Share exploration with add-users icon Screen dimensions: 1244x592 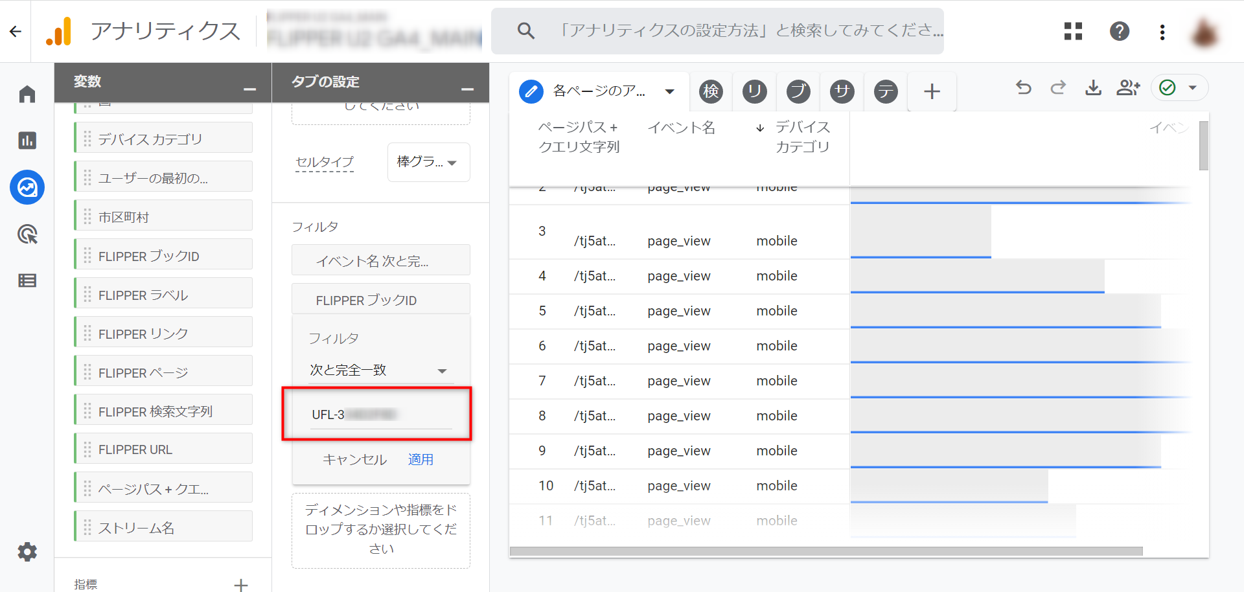1128,87
